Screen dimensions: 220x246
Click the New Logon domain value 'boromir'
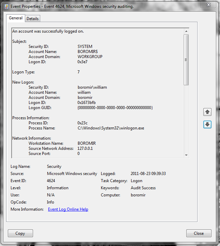click(85, 98)
